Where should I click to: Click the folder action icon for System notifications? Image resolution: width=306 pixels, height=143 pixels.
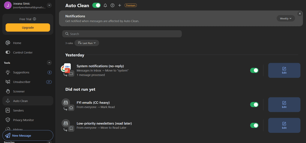coord(71,74)
